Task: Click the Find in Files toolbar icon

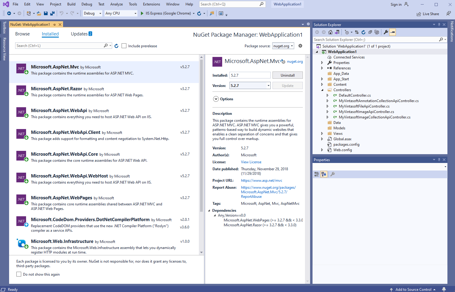Action: (x=212, y=13)
